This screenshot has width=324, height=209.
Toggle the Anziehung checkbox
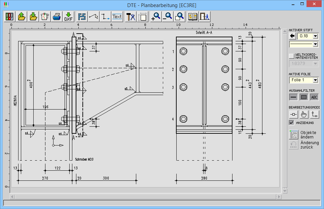click(292, 123)
